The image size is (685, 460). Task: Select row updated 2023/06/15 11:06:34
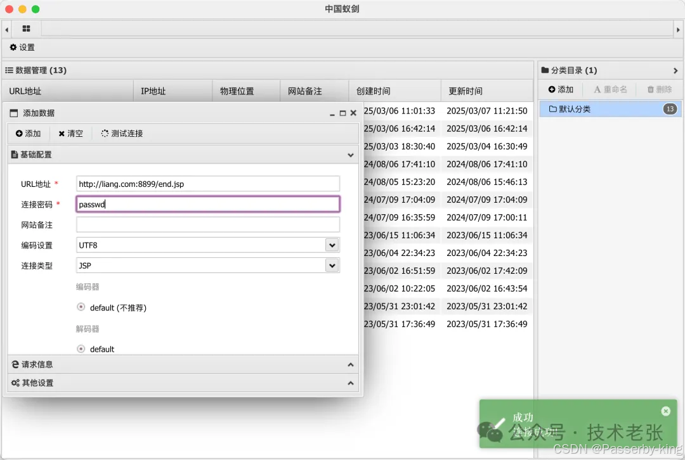click(486, 235)
